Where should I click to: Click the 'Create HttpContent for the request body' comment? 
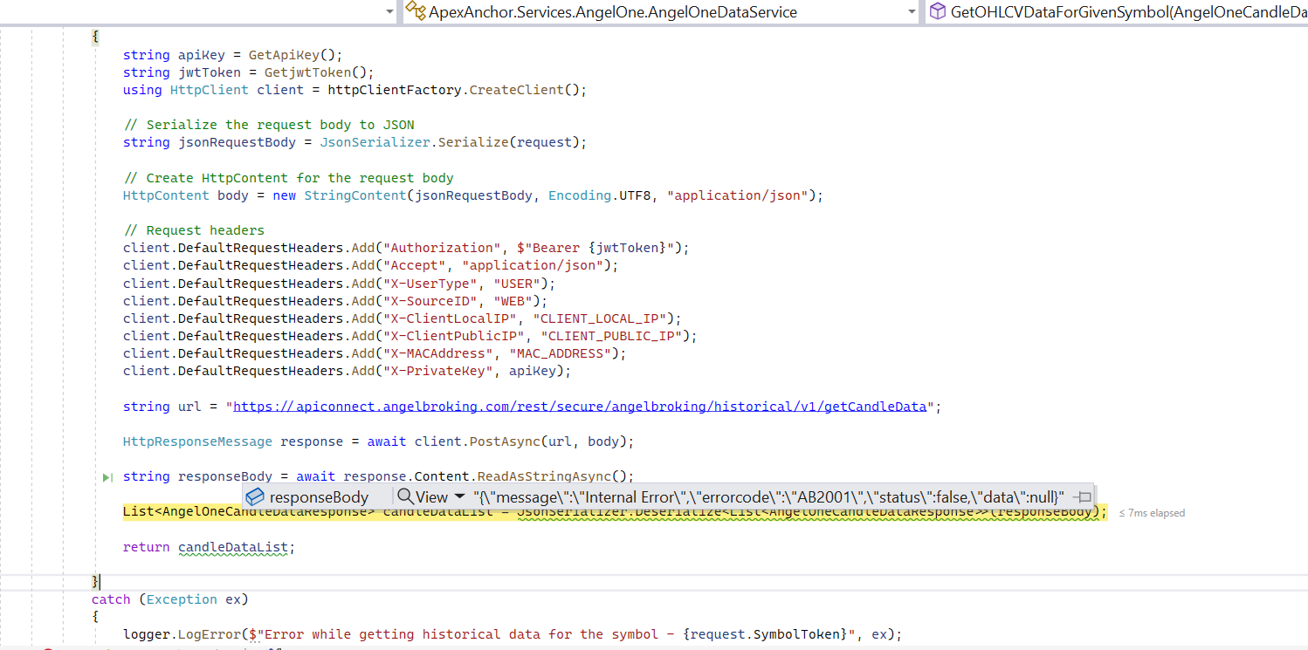click(x=288, y=178)
